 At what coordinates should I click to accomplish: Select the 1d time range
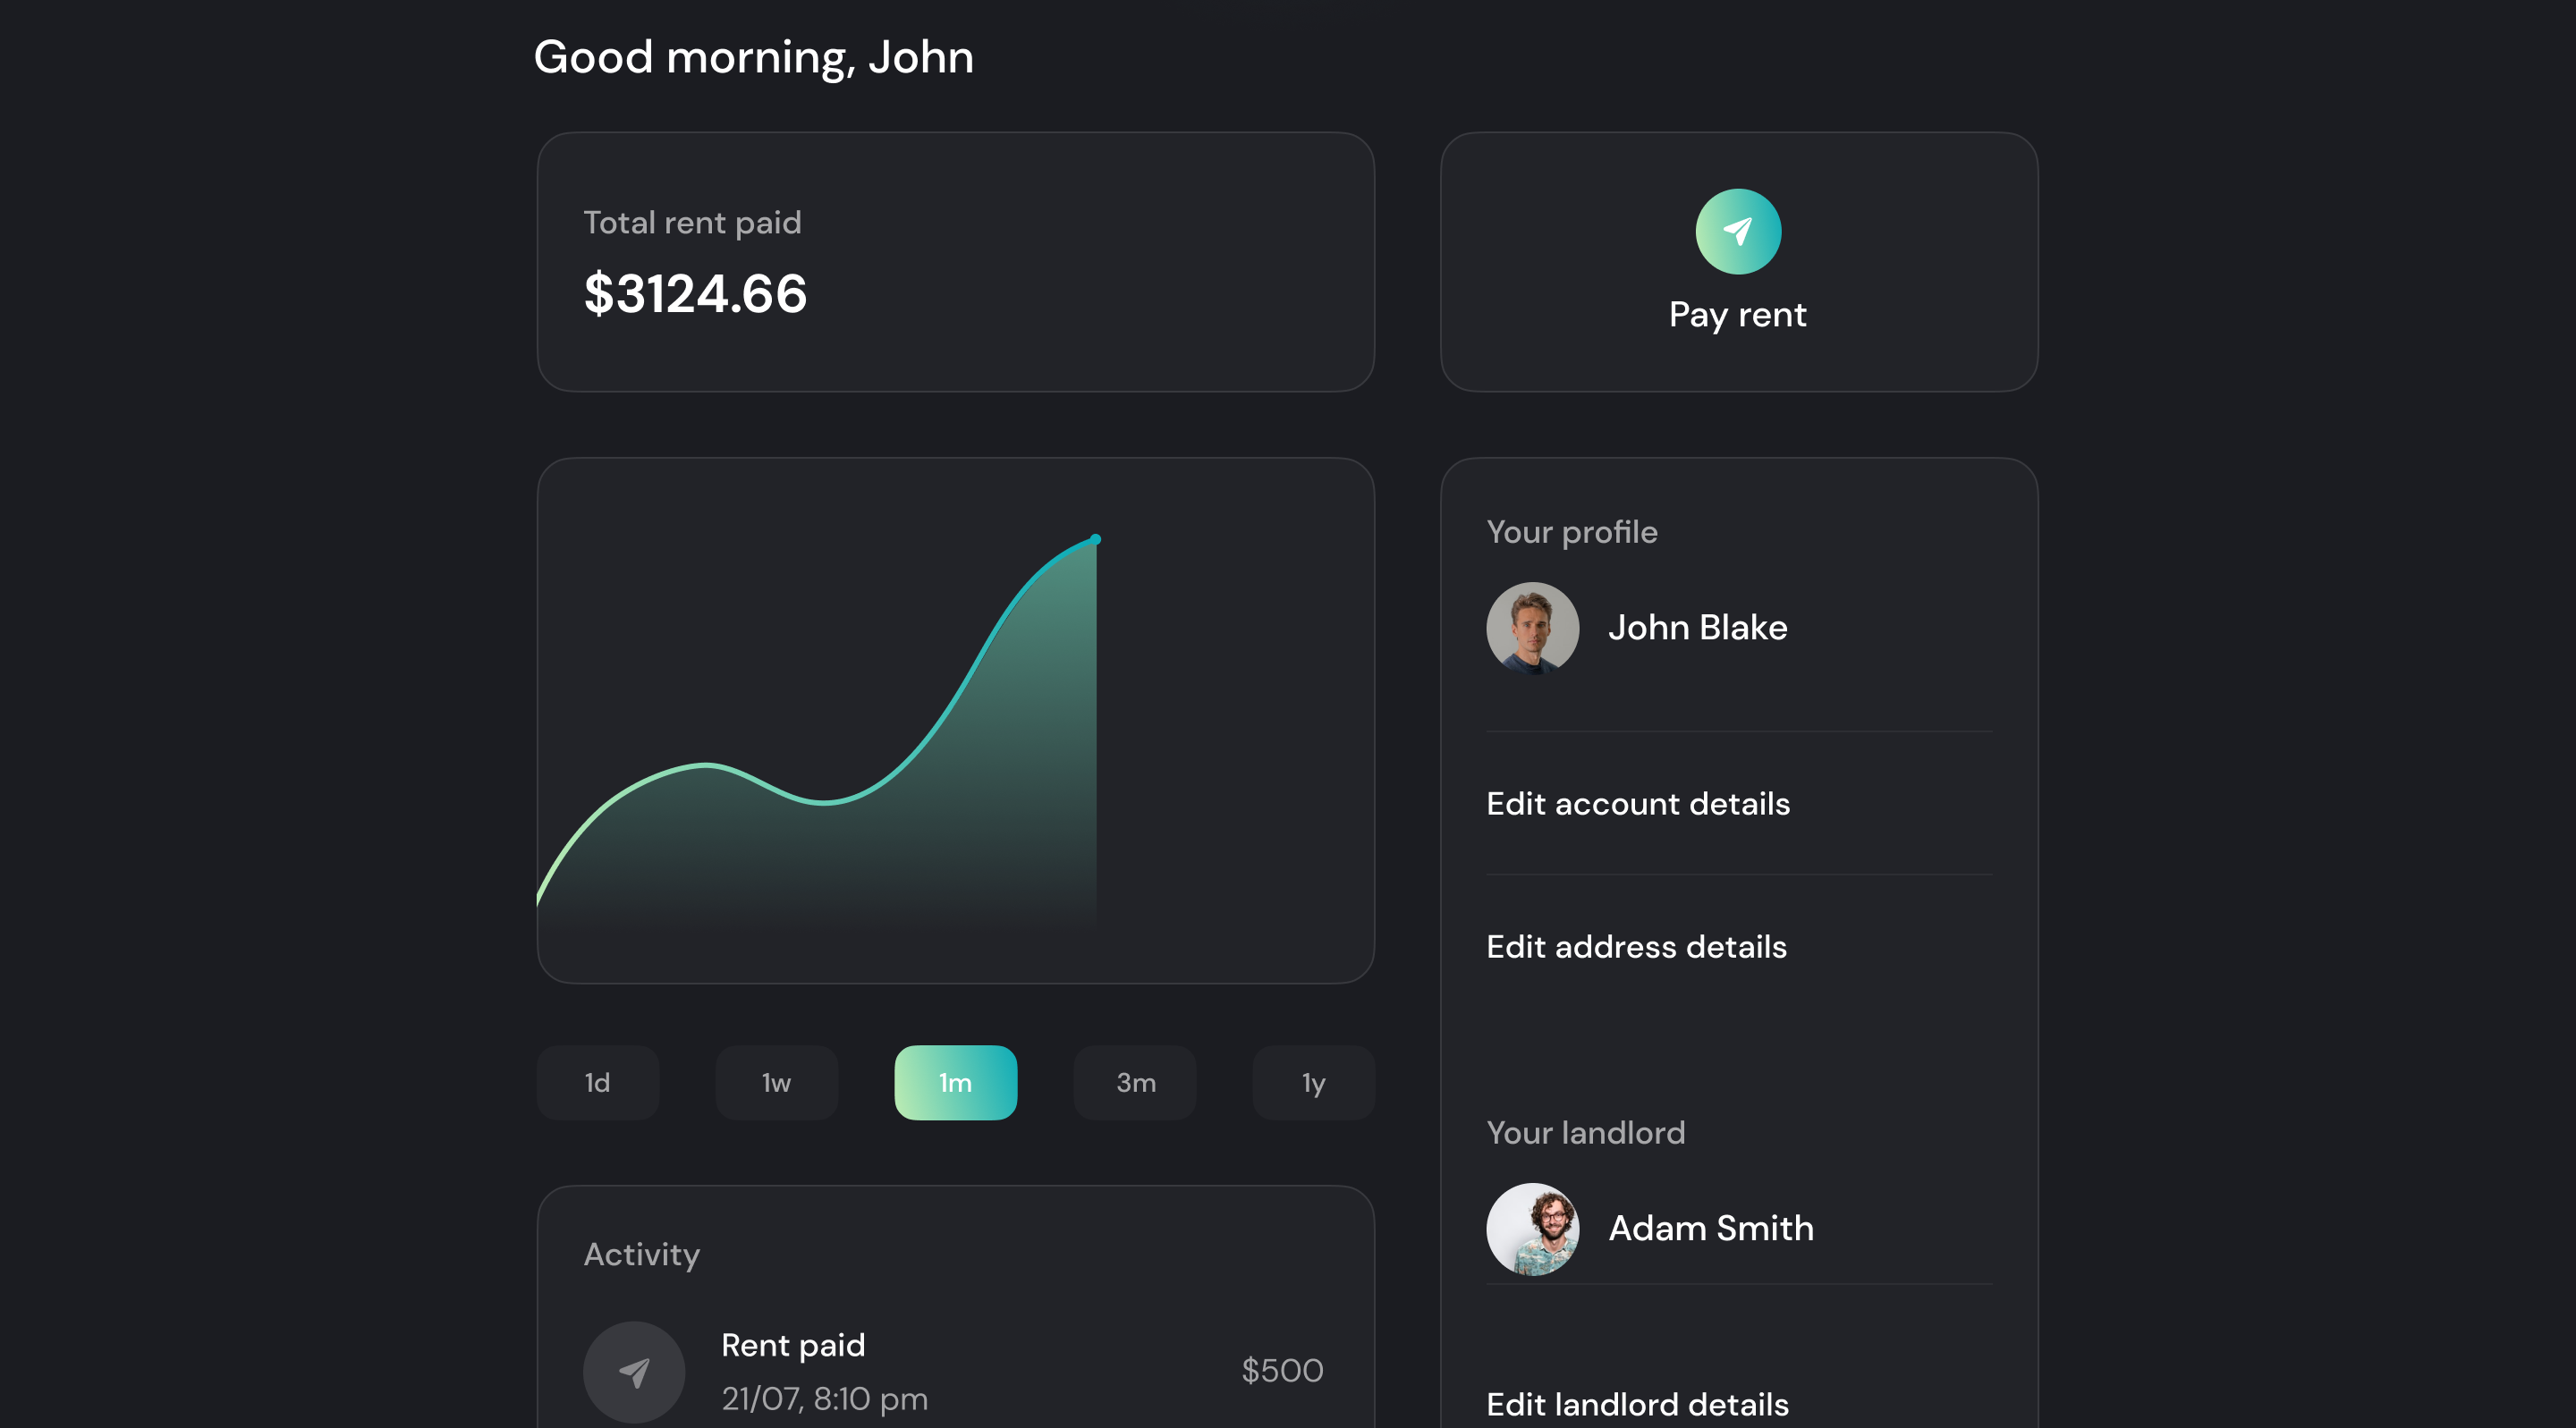point(597,1082)
